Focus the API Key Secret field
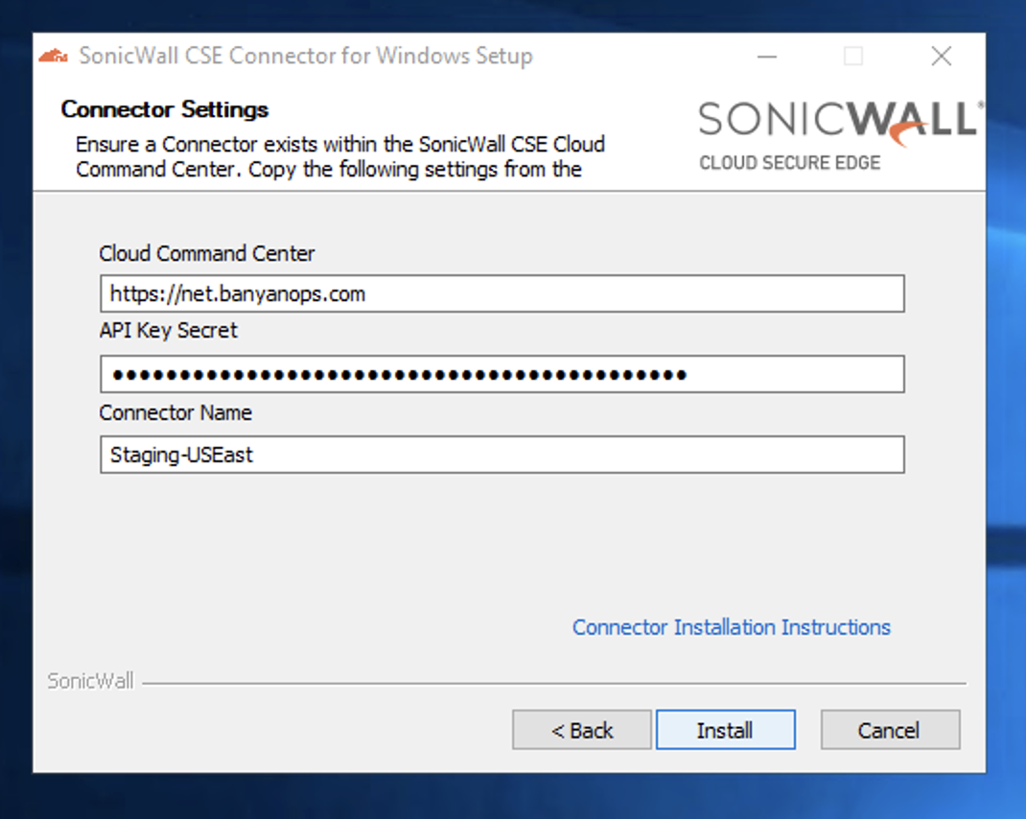This screenshot has height=819, width=1026. (x=501, y=374)
